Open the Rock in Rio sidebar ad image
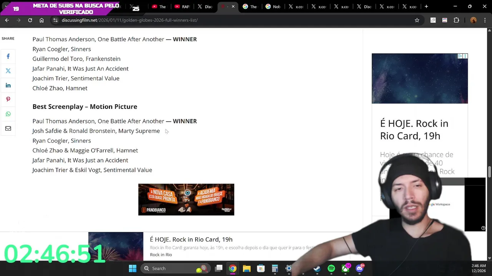 point(420,79)
